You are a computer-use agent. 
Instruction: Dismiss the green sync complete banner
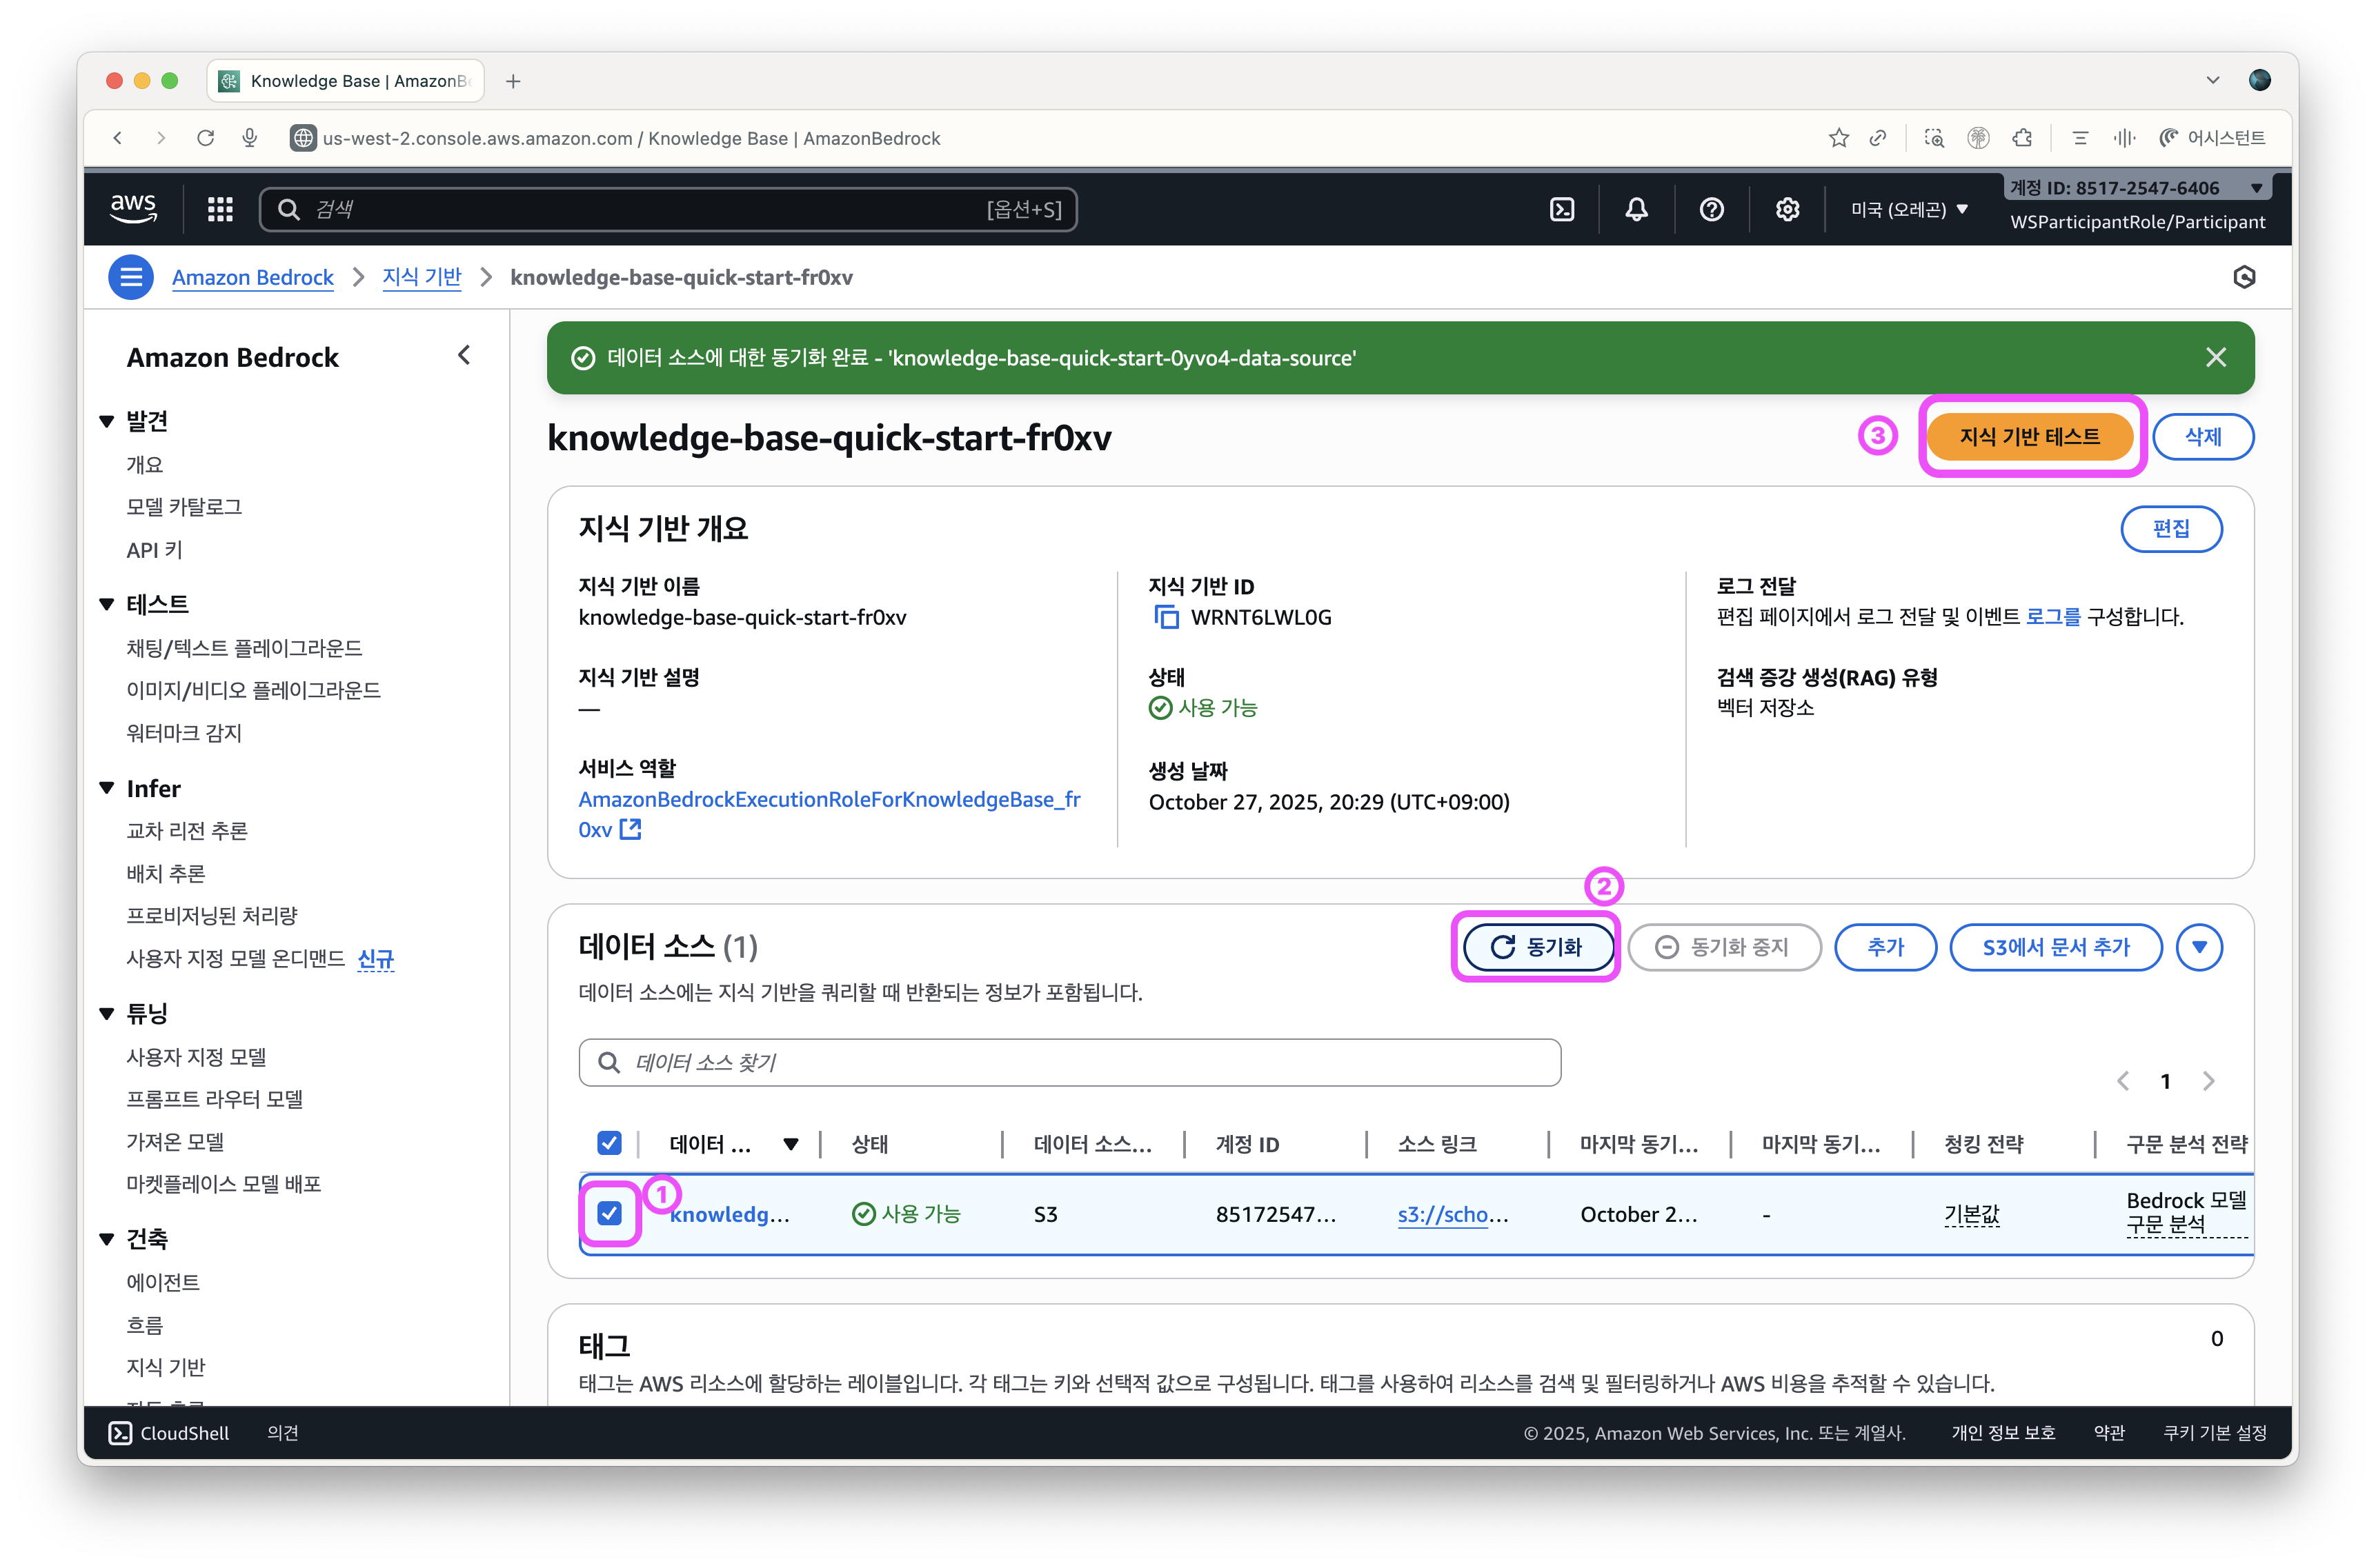pos(2216,358)
